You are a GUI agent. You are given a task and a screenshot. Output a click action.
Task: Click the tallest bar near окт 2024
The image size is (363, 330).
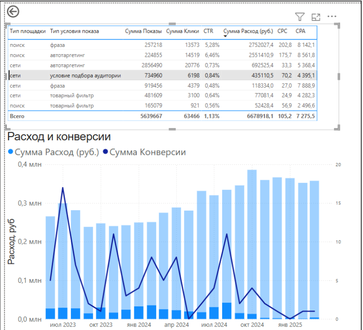(x=252, y=241)
